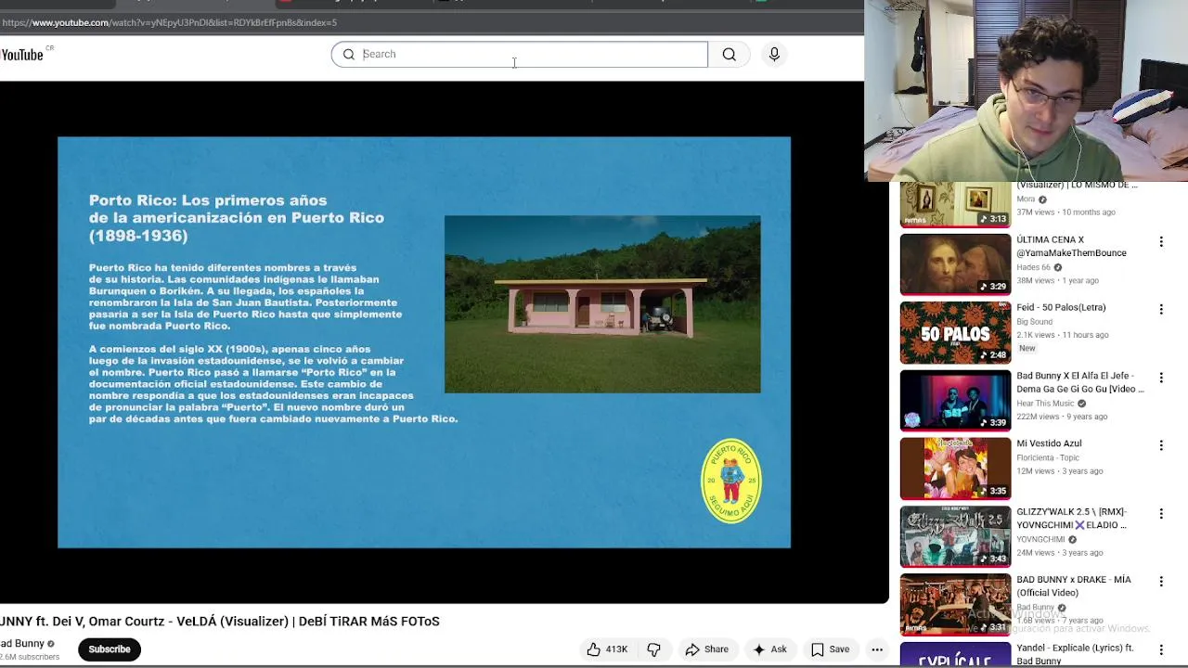Open the GLIZZY'WALK 2.5 thumbnail
Image resolution: width=1188 pixels, height=668 pixels.
[x=955, y=536]
